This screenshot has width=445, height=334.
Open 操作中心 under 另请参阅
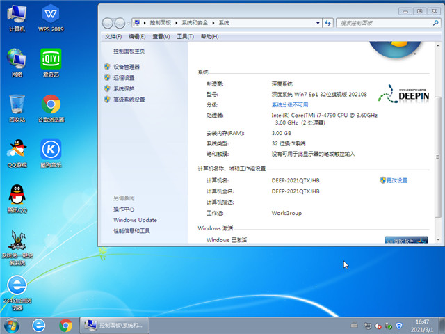tap(124, 209)
